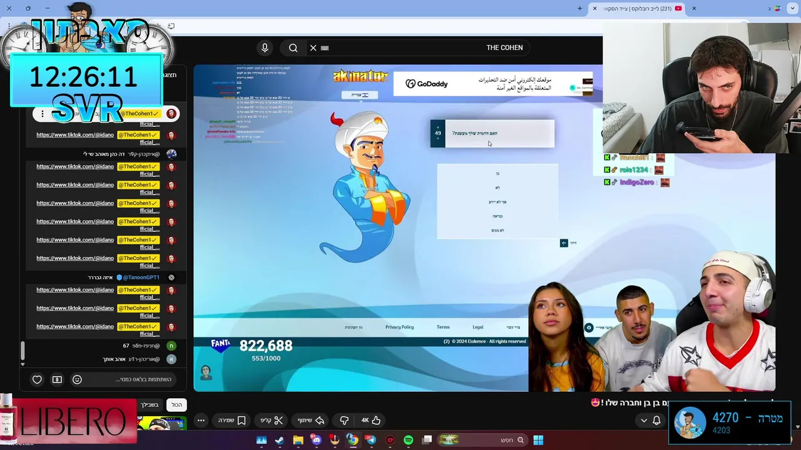
Task: Click the @TanoonGPT1 chat username
Action: [141, 277]
